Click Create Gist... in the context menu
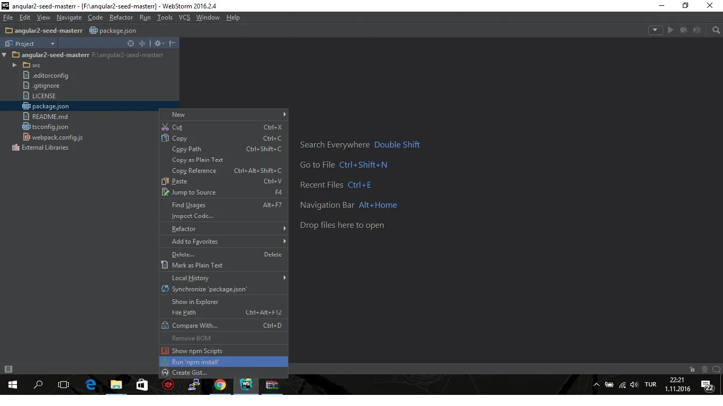This screenshot has width=723, height=406. click(x=189, y=373)
